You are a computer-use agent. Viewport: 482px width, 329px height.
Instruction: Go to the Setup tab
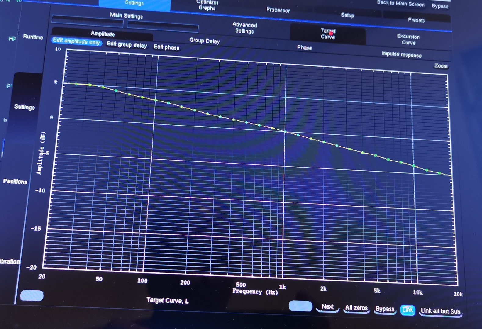[347, 15]
